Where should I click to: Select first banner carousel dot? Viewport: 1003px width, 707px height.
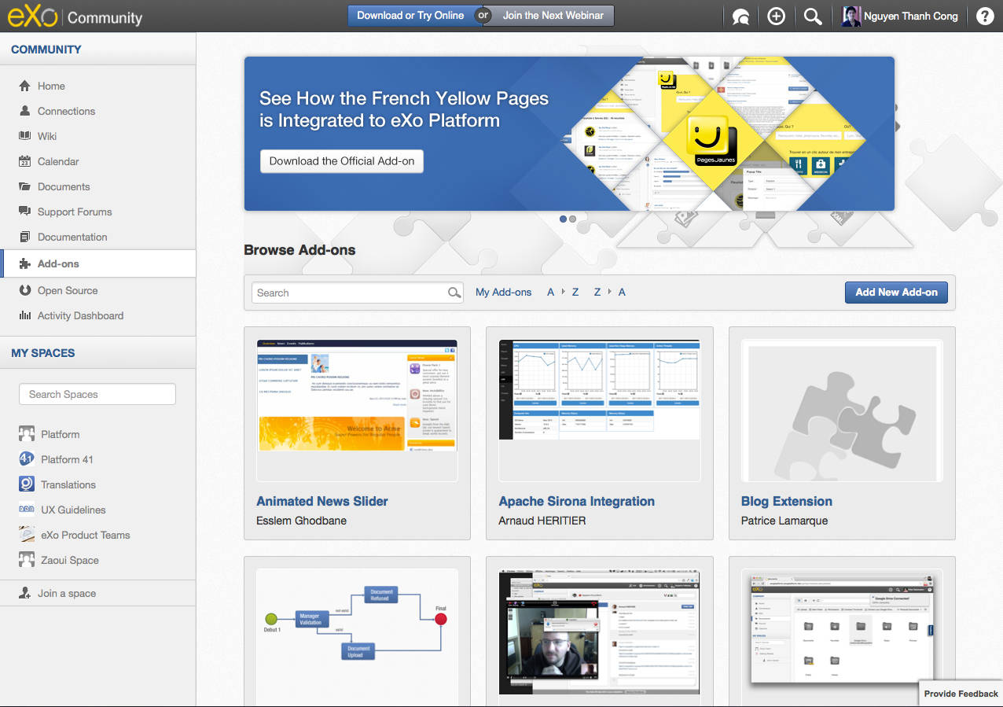click(x=564, y=219)
